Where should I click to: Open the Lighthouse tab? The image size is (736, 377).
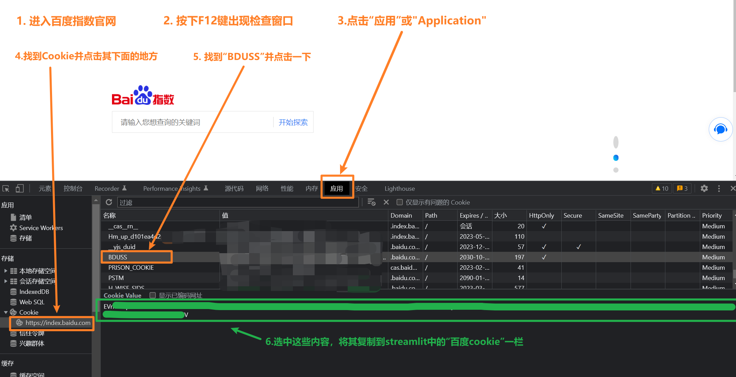click(400, 188)
